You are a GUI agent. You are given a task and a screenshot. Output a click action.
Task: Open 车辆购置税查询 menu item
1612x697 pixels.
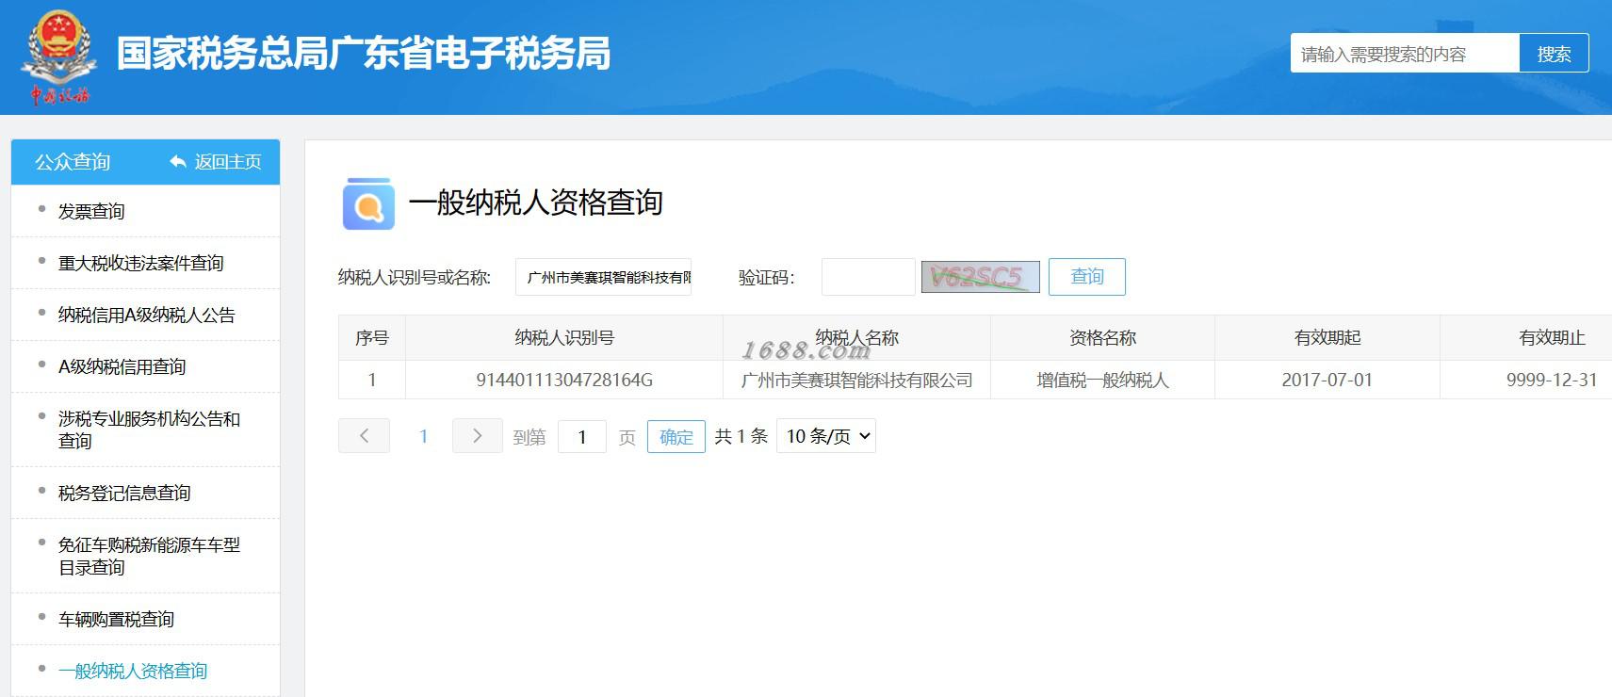click(x=117, y=619)
